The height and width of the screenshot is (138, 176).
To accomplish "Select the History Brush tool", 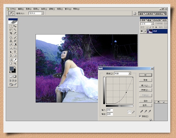I will tap(15, 41).
